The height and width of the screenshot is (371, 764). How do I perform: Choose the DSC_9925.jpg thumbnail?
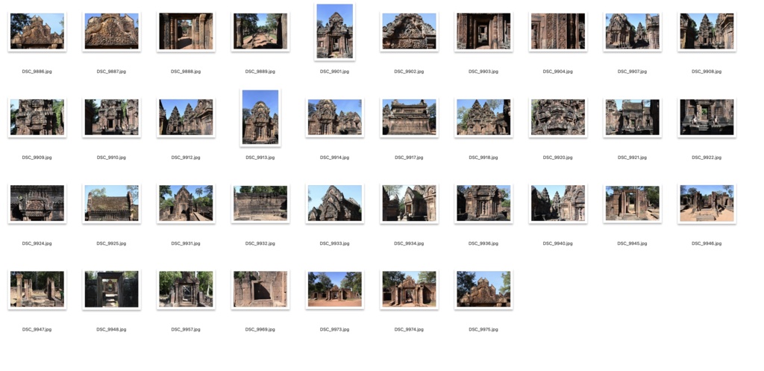pos(112,203)
